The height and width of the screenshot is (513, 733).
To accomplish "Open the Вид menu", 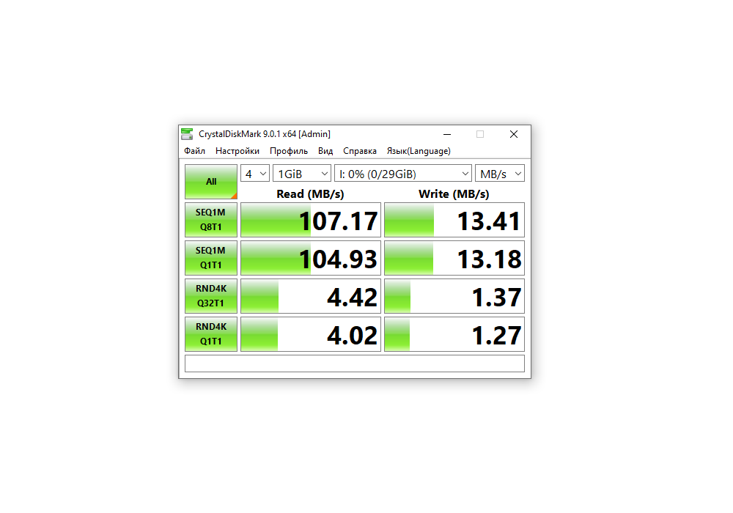I will tap(325, 151).
